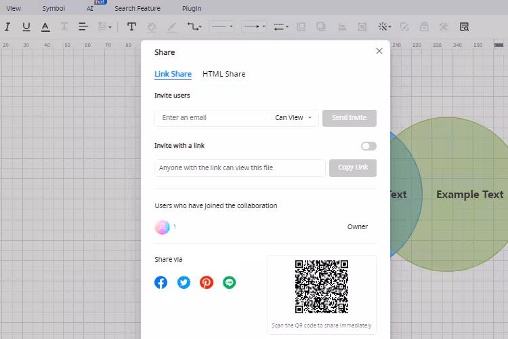
Task: Select the Text tool
Action: tap(131, 26)
